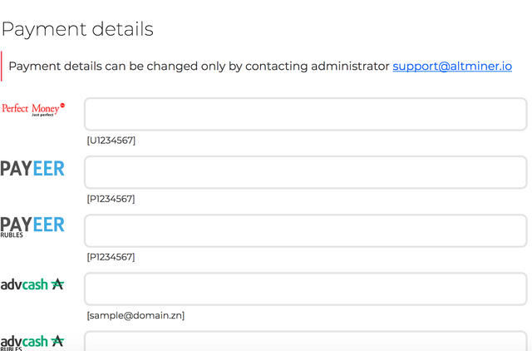Focus the advcash email field
Viewport: 532px width, 351px height.
305,289
